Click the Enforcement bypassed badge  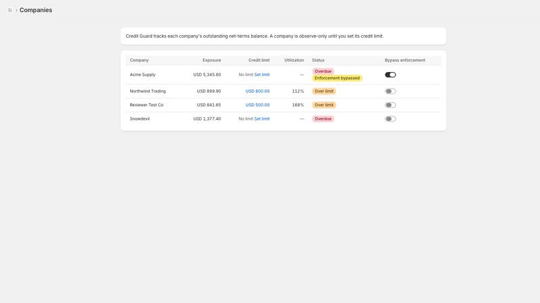coord(337,78)
